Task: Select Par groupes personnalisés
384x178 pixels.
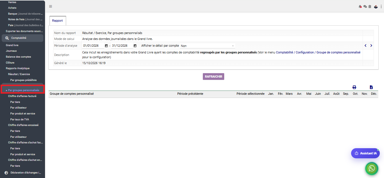Action: (24, 90)
